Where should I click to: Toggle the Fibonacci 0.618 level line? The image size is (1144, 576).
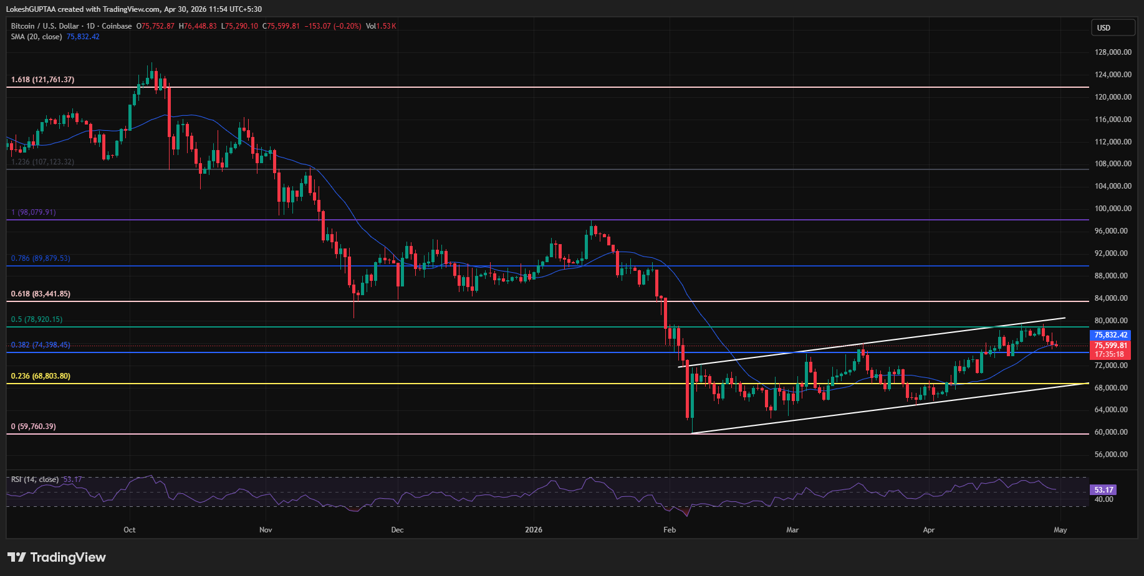(41, 293)
